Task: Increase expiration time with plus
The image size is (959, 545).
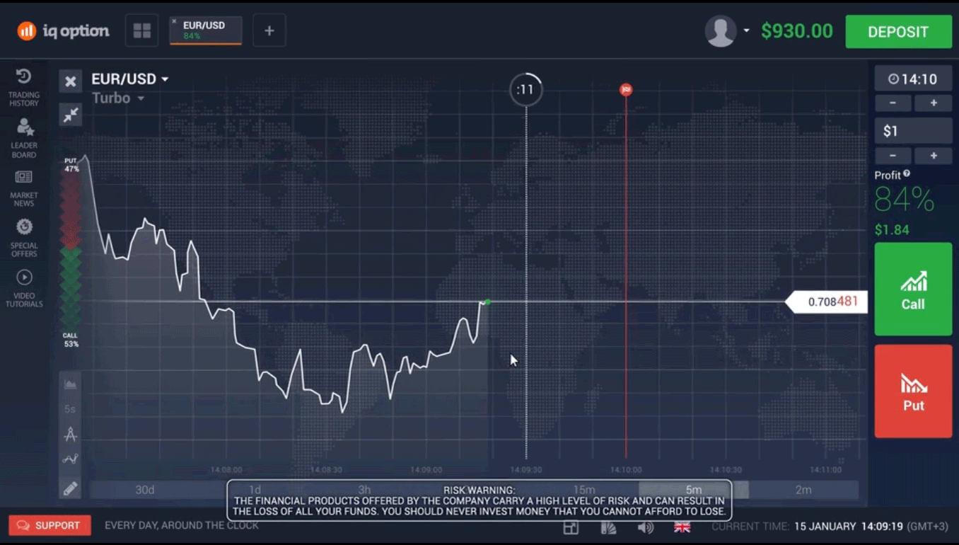Action: (934, 103)
